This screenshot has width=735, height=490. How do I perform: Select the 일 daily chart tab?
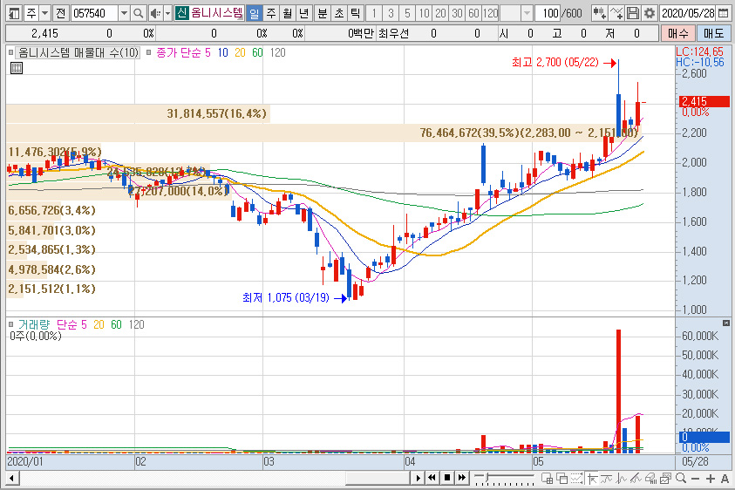[254, 13]
